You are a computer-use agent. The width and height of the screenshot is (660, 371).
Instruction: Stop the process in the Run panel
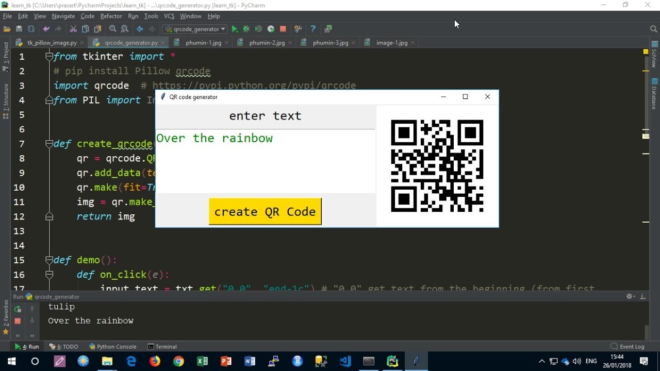click(x=18, y=321)
